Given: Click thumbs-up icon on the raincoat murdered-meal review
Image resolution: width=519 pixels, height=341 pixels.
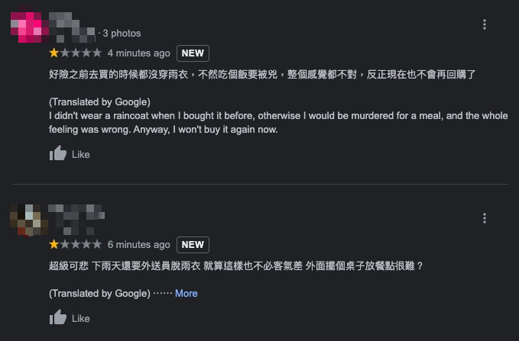Looking at the screenshot, I should coord(58,154).
